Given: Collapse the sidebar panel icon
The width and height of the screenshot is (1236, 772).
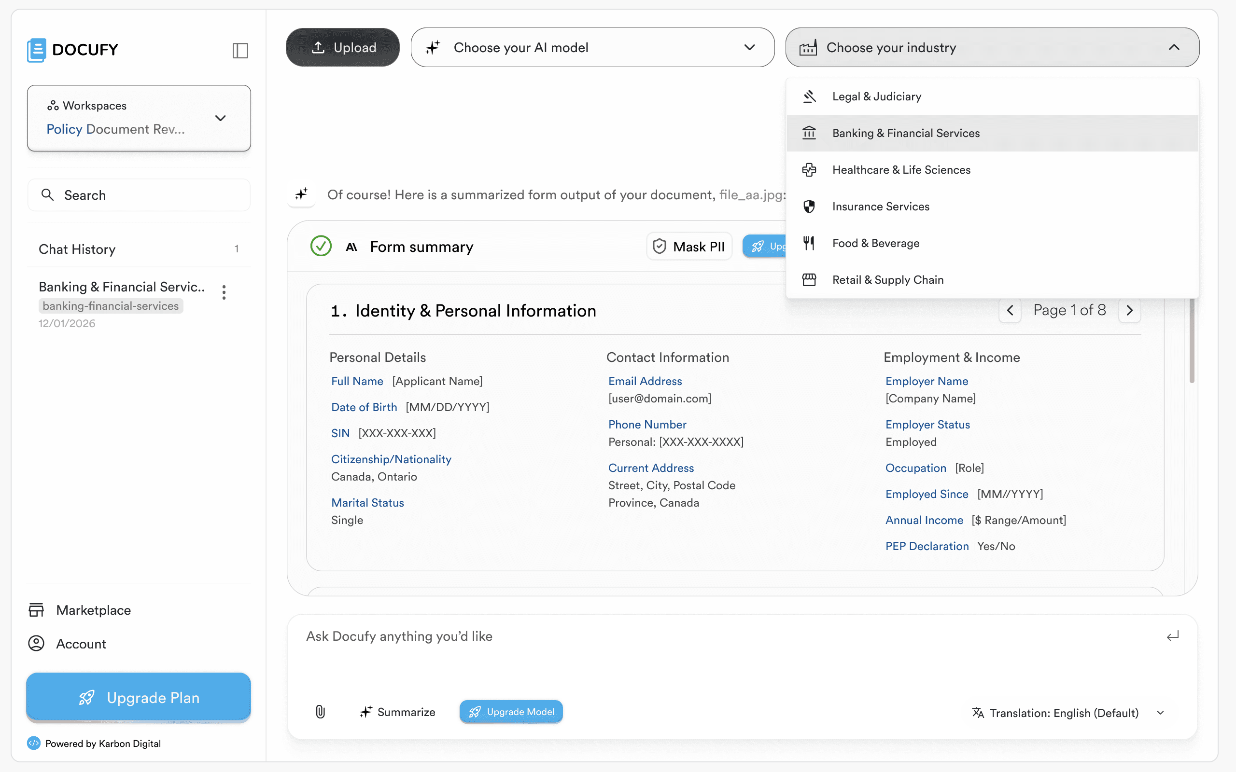Looking at the screenshot, I should coord(240,50).
